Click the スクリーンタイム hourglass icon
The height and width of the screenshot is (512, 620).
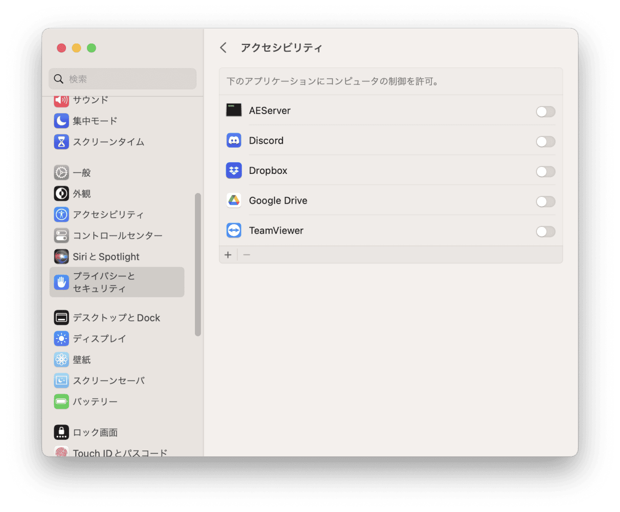click(62, 142)
